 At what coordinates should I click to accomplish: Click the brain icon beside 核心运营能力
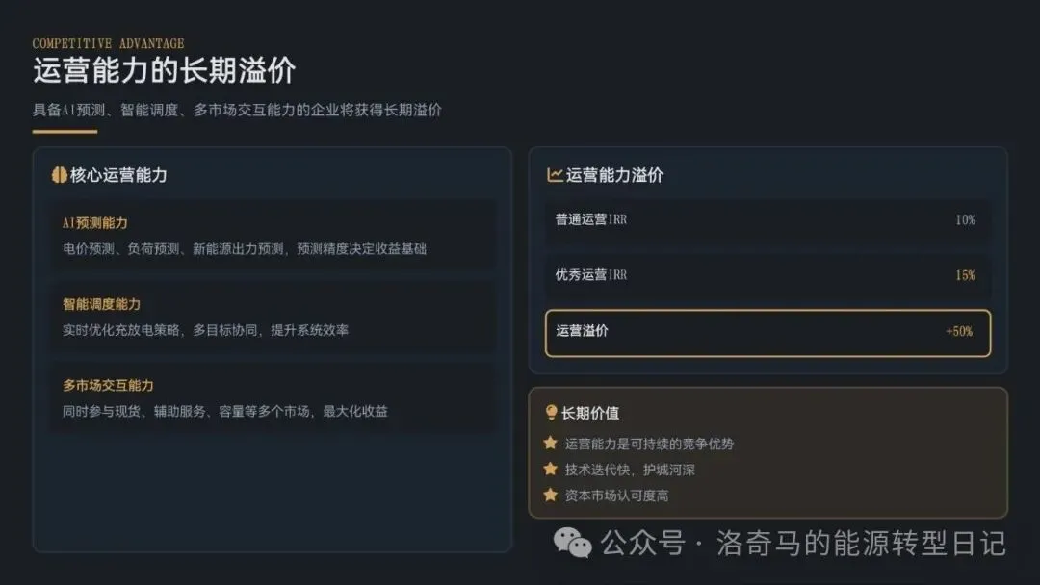(x=59, y=175)
